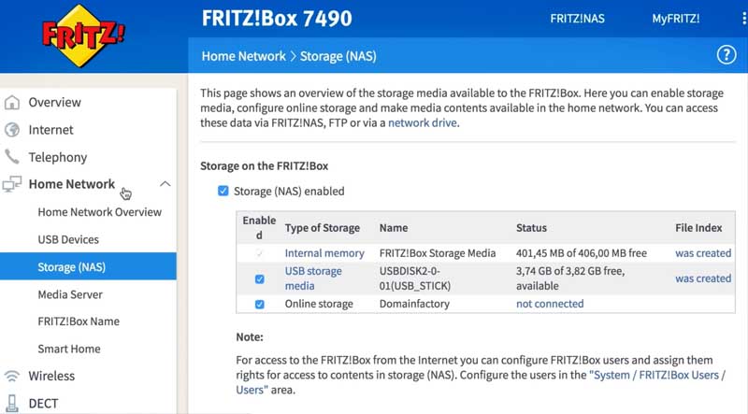748x414 pixels.
Task: Click the File Index column header
Action: tap(698, 228)
